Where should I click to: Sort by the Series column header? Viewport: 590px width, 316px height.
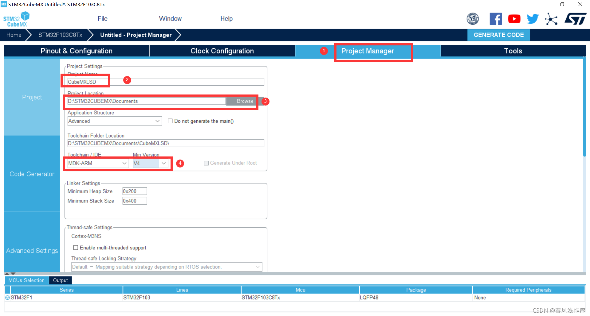(66, 290)
